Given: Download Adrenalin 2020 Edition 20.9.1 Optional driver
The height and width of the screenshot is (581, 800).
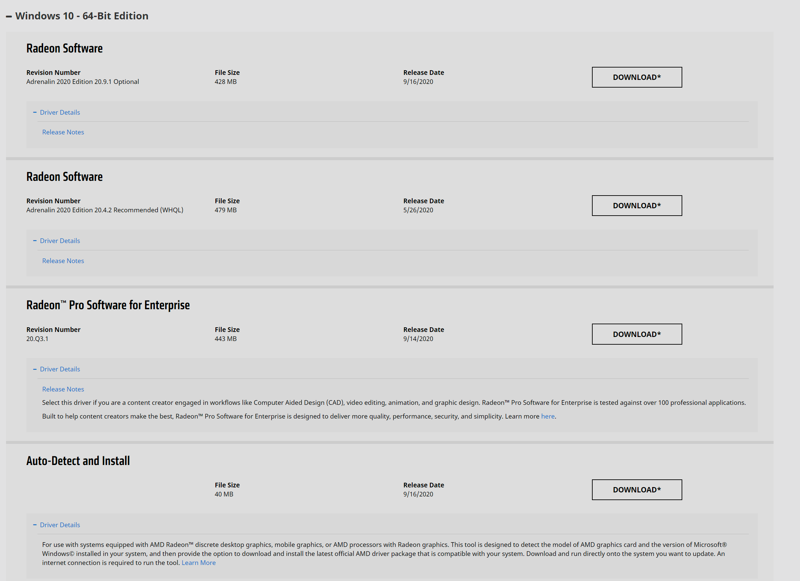Looking at the screenshot, I should (x=637, y=77).
